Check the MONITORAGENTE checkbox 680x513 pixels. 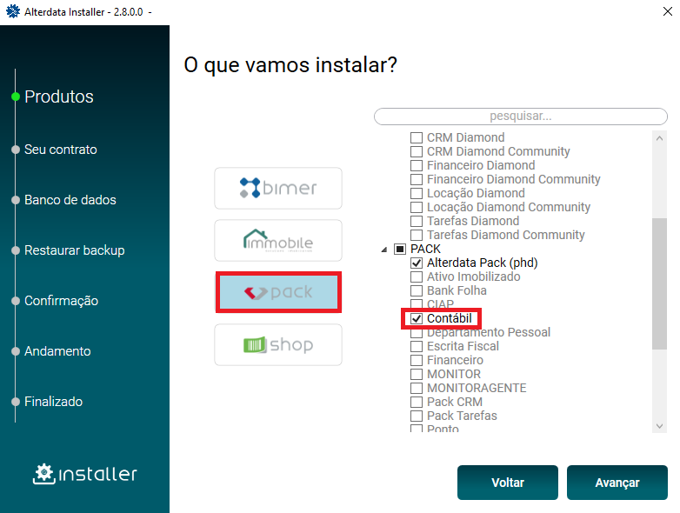pos(417,388)
